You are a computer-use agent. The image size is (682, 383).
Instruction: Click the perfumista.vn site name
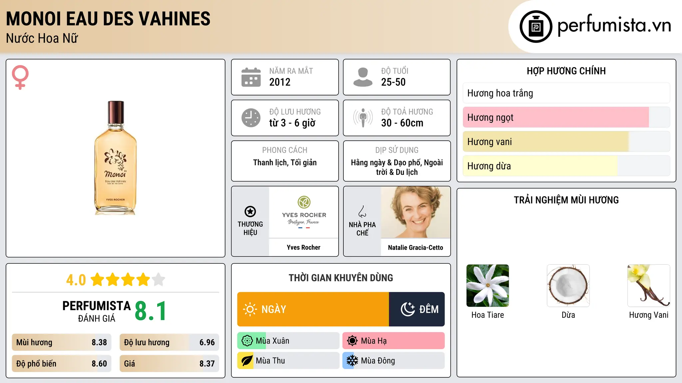(x=614, y=25)
